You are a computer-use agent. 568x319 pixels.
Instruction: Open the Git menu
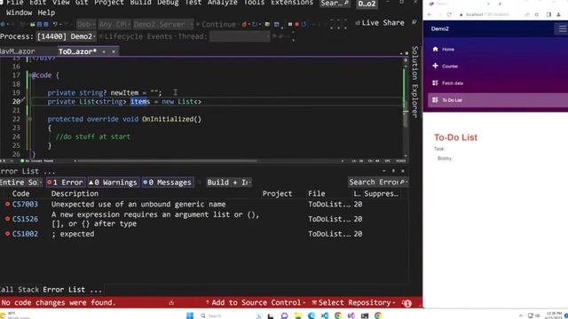82,3
